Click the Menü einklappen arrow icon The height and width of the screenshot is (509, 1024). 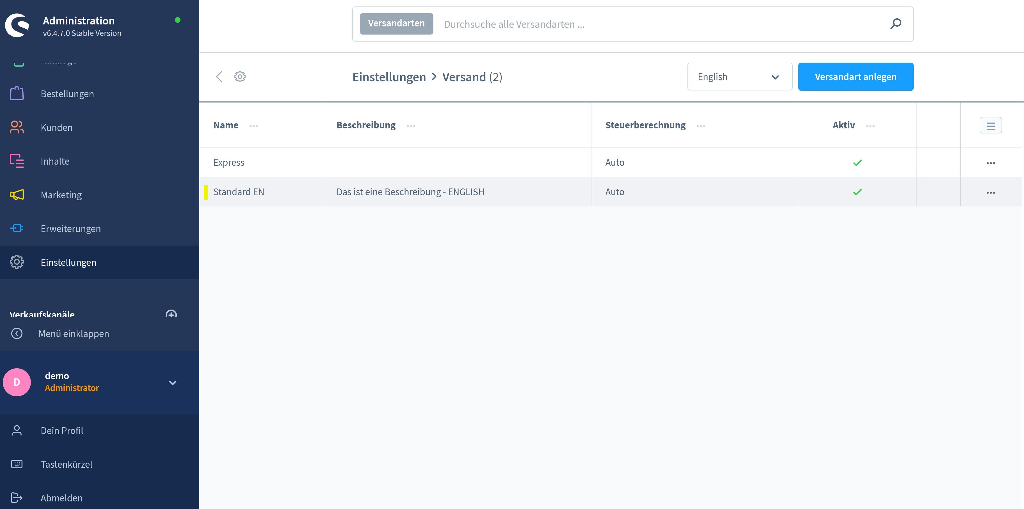(x=17, y=333)
